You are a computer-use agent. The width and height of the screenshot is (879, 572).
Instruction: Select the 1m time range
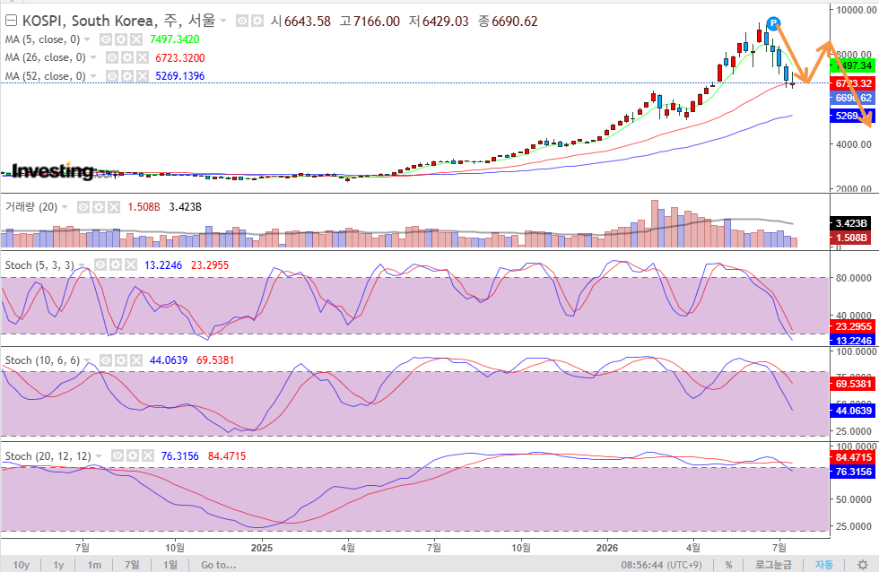coord(94,565)
